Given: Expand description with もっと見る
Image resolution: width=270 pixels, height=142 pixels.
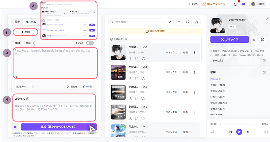Looking at the screenshot, I should tap(218, 61).
